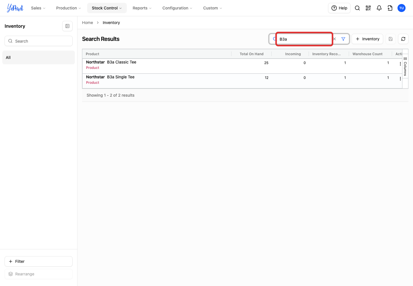The width and height of the screenshot is (413, 286).
Task: Open the QR code scanner icon
Action: pyautogui.click(x=368, y=8)
